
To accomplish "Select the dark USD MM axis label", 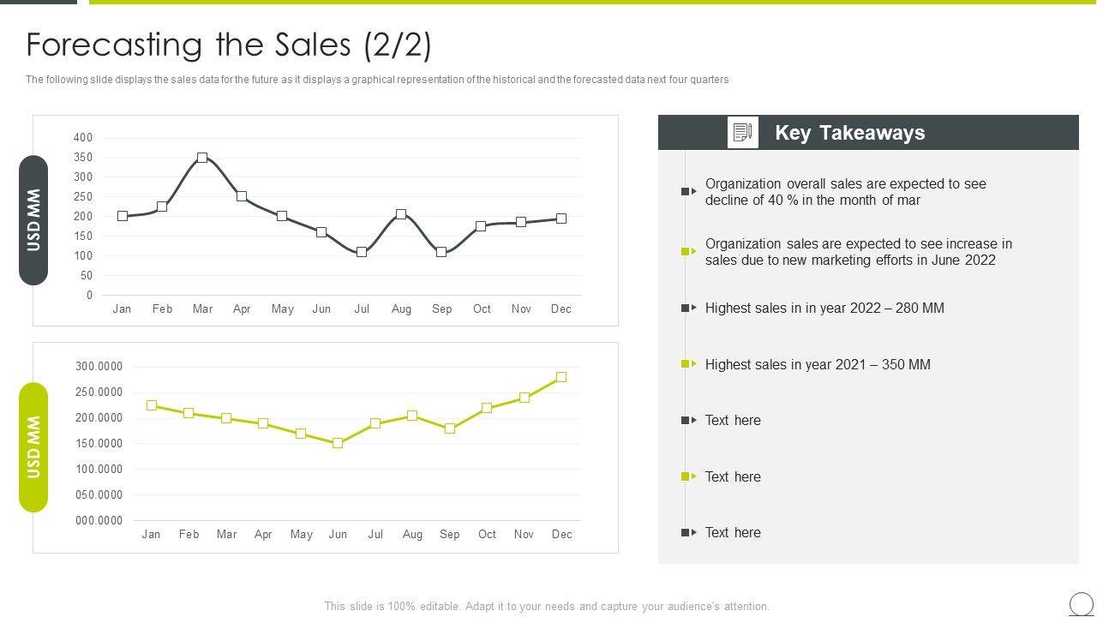I will [x=33, y=220].
